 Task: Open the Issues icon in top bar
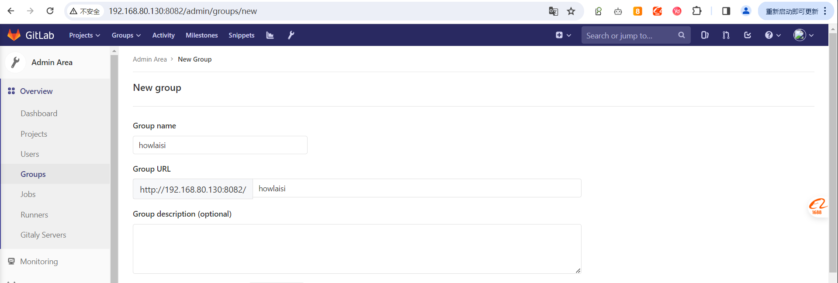(705, 35)
